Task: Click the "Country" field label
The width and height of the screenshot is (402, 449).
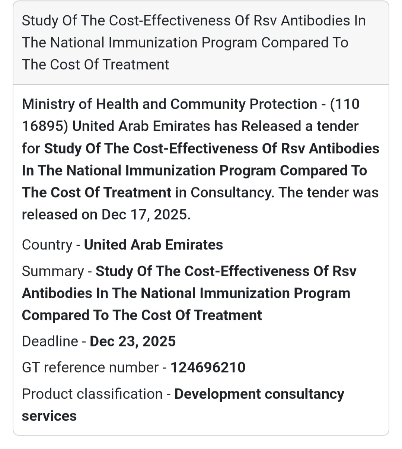Action: tap(47, 245)
